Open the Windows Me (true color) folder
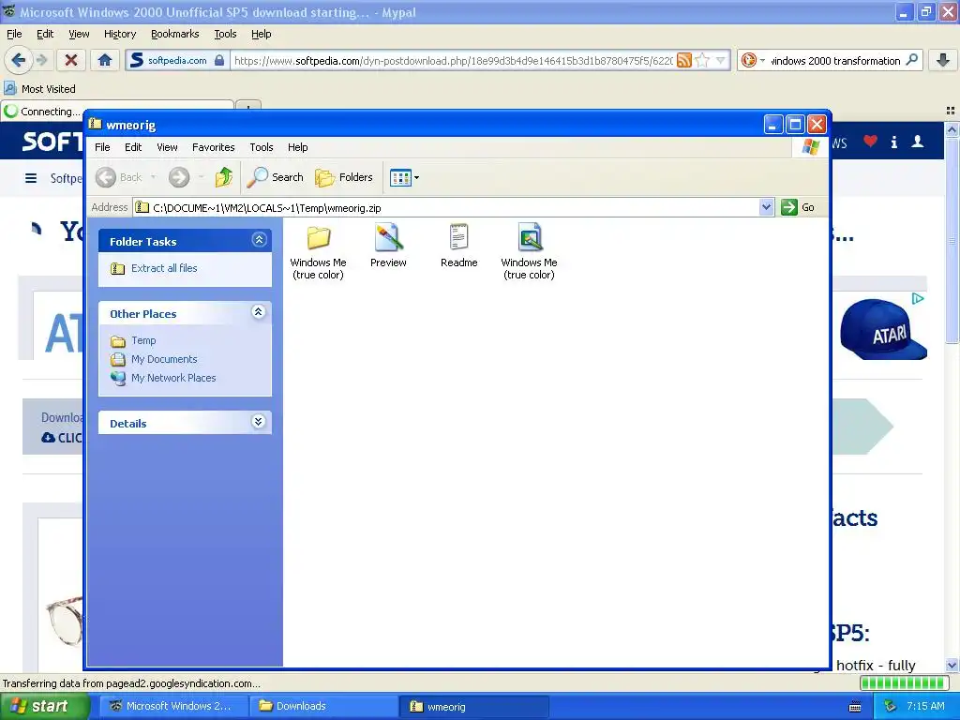Viewport: 960px width, 720px height. [319, 251]
